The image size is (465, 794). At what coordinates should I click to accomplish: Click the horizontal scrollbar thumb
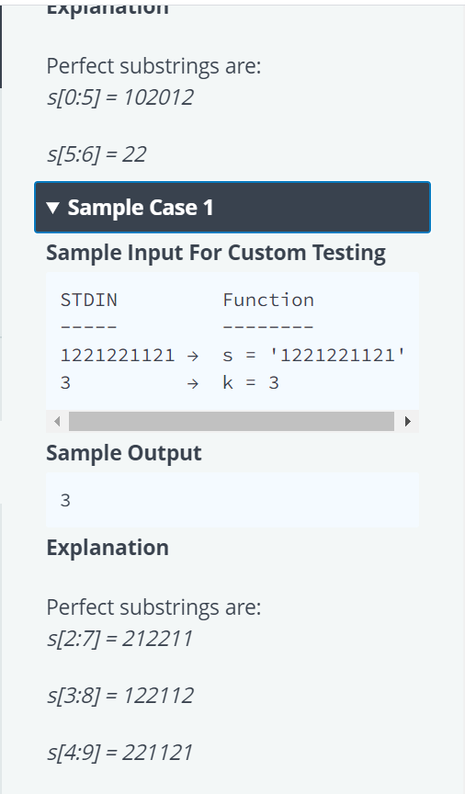point(232,421)
